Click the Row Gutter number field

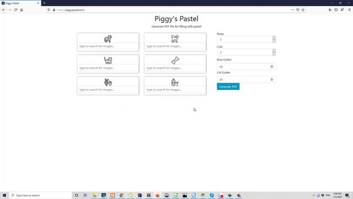[x=246, y=66]
